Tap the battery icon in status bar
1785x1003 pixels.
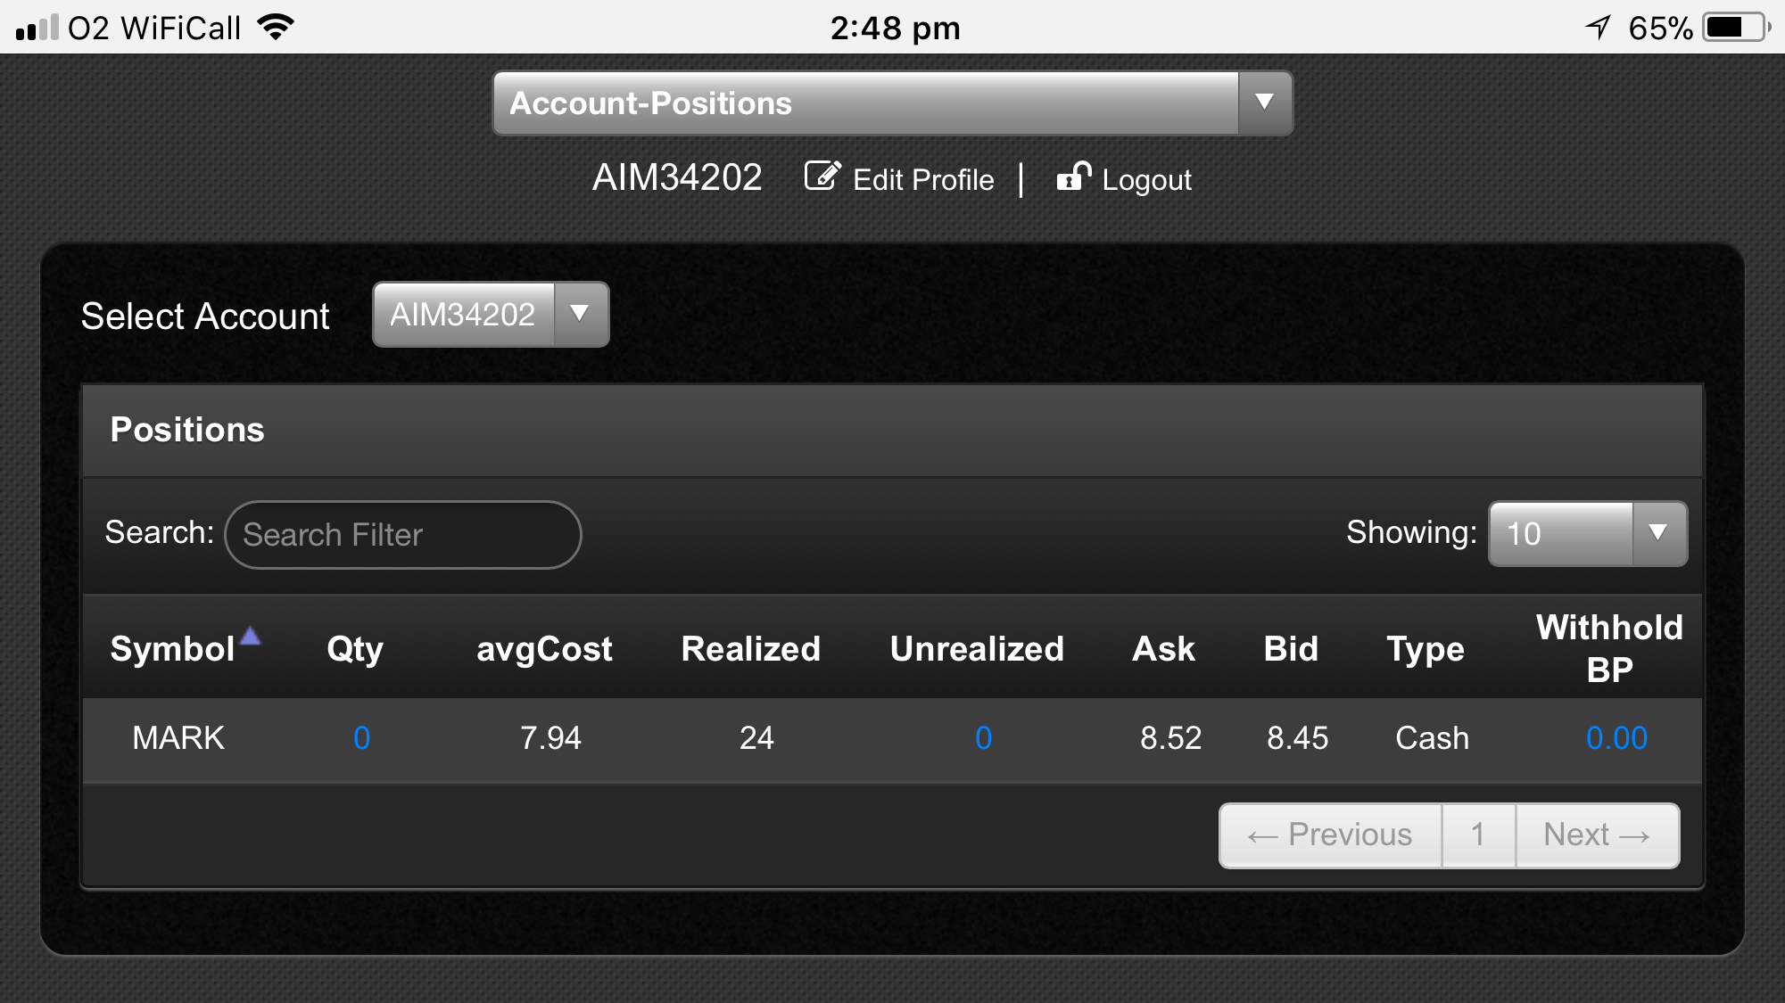pos(1735,28)
